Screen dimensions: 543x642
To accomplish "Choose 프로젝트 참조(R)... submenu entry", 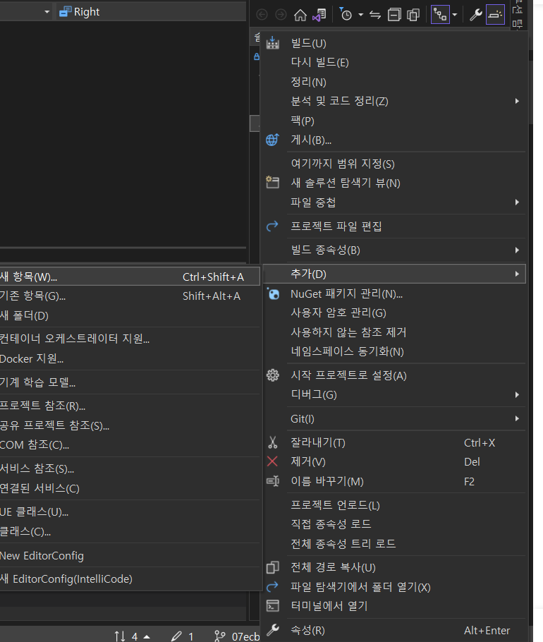I will [130, 406].
